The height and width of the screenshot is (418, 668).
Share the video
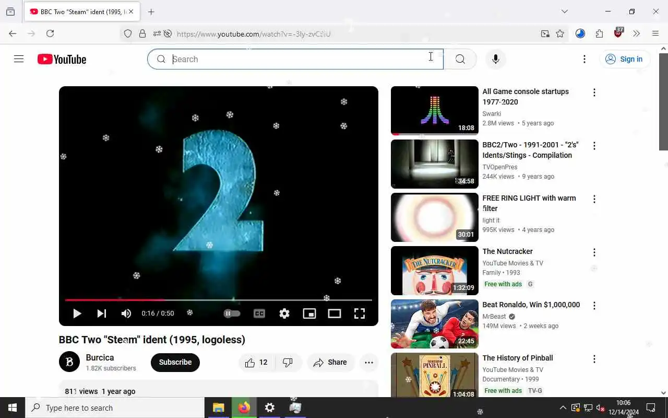pyautogui.click(x=330, y=362)
